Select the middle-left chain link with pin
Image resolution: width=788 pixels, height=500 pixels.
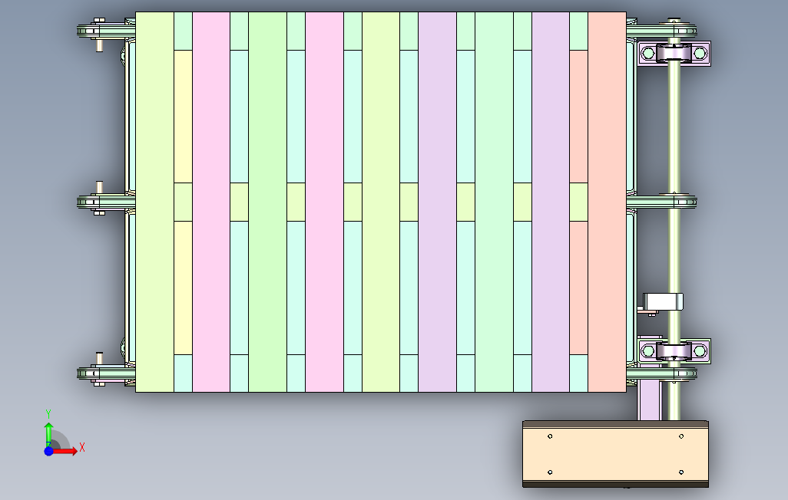coord(105,202)
